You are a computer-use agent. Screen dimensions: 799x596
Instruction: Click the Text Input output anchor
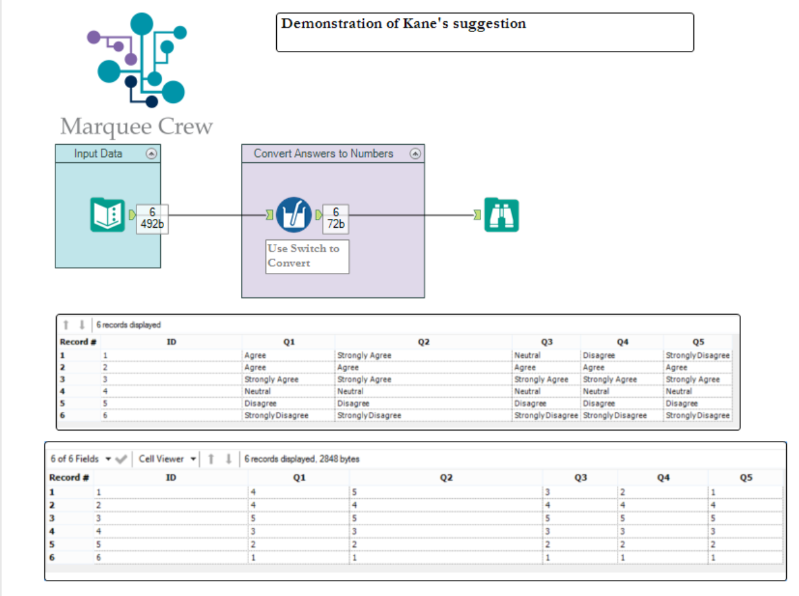click(x=133, y=215)
